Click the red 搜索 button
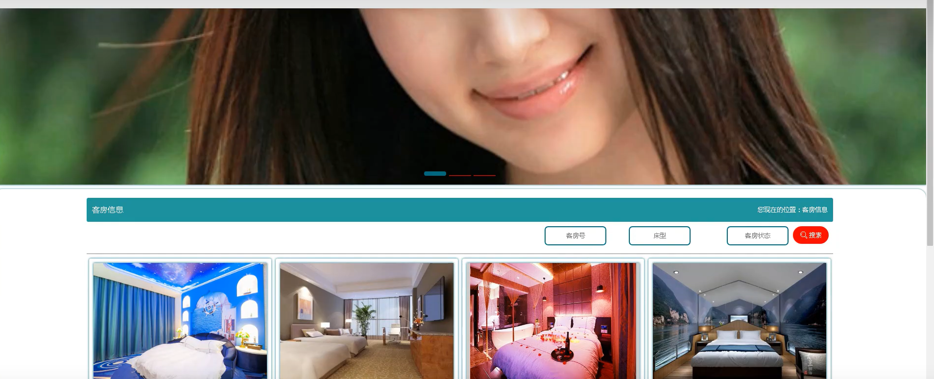The image size is (934, 379). point(811,235)
